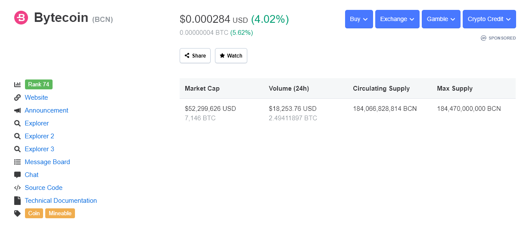This screenshot has width=523, height=235.
Task: View the Source Code link
Action: [44, 188]
